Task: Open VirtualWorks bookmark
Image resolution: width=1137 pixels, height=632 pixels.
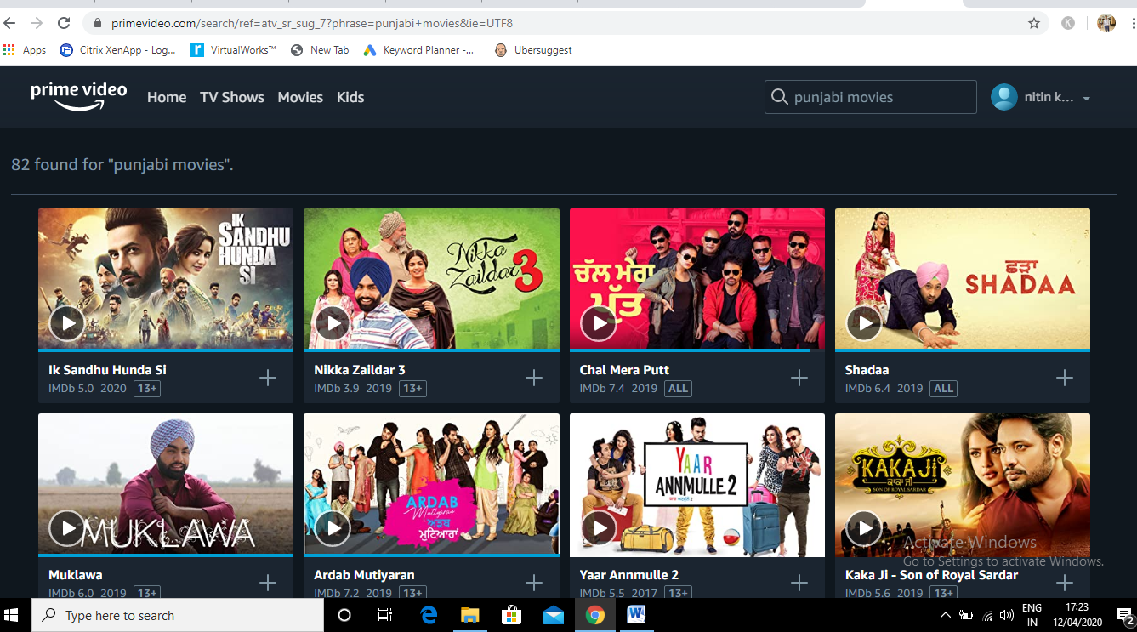Action: [234, 50]
